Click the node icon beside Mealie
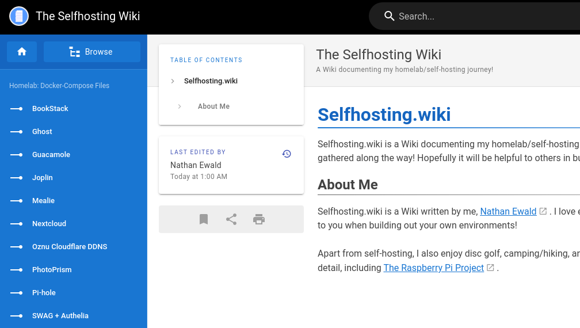 [x=16, y=201]
